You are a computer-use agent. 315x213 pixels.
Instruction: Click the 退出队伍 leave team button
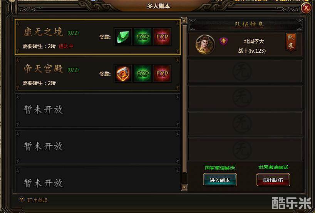click(x=273, y=180)
